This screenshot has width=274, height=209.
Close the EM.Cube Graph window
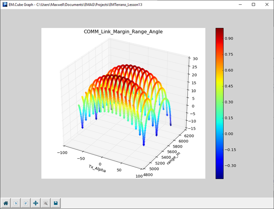point(267,4)
